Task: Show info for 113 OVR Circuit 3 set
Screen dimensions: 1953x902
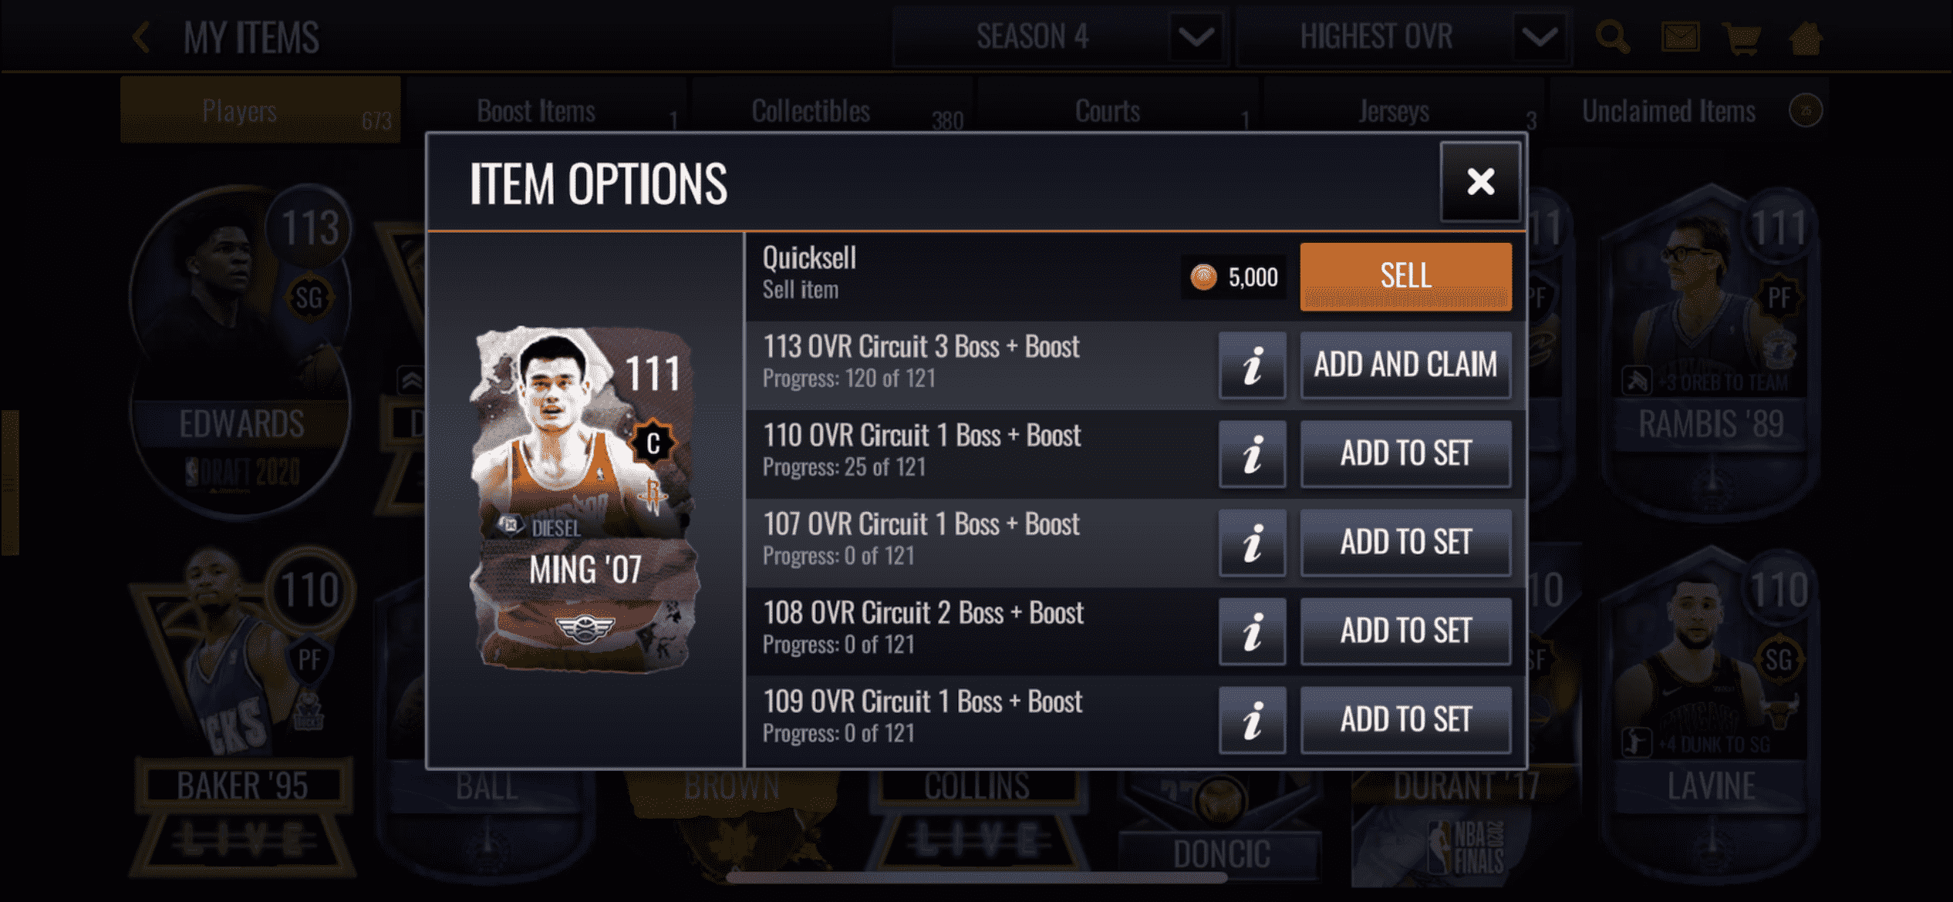Action: [x=1252, y=365]
